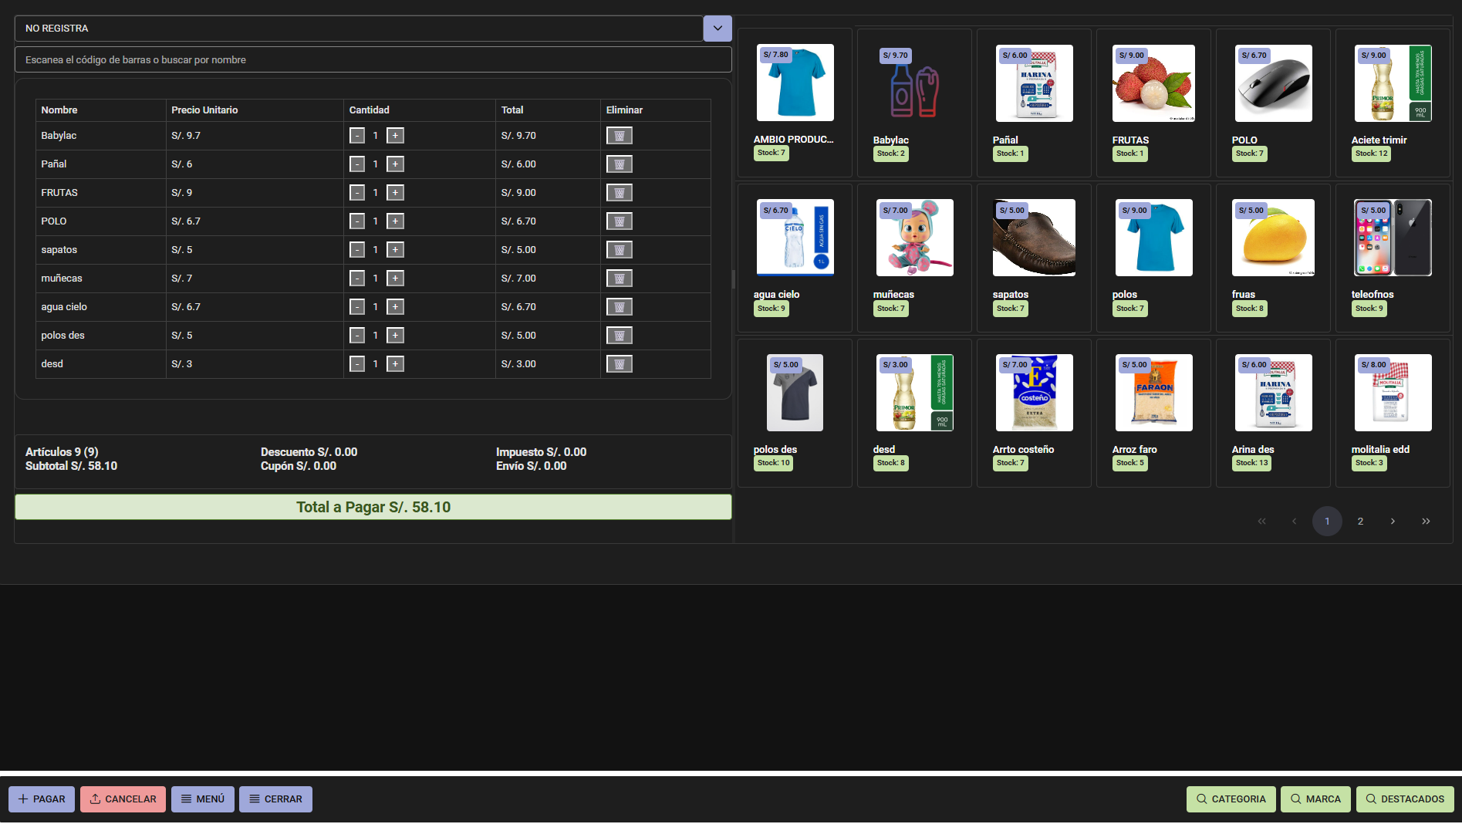Remove FRUTAS from cart using trash icon
The height and width of the screenshot is (824, 1462).
click(619, 193)
